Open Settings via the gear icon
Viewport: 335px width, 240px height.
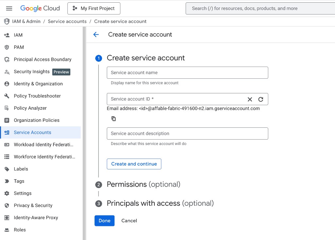tap(7, 193)
